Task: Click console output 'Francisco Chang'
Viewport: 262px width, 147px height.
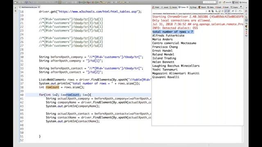Action: pyautogui.click(x=165, y=47)
